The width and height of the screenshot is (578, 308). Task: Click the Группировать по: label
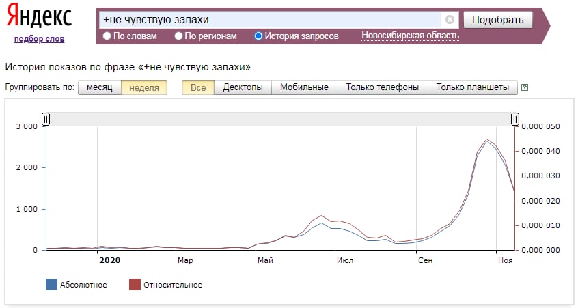[x=40, y=87]
